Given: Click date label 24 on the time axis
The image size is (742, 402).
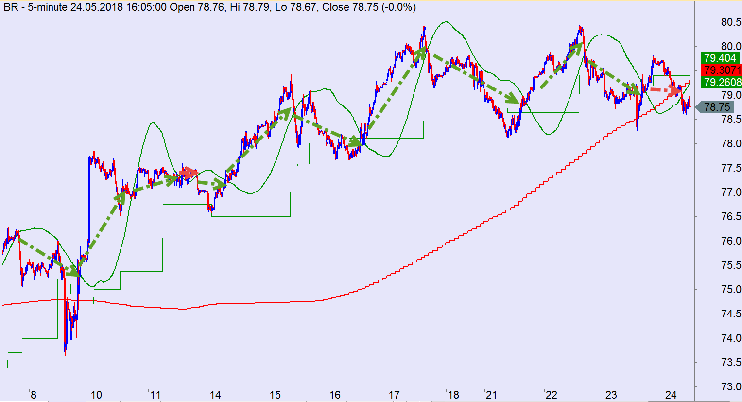Looking at the screenshot, I should point(671,395).
